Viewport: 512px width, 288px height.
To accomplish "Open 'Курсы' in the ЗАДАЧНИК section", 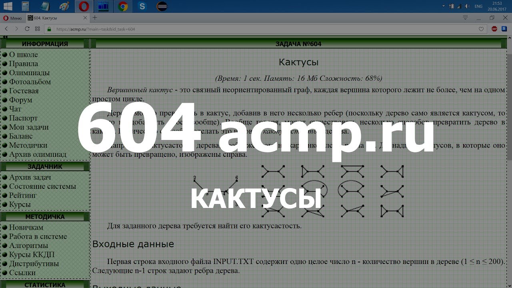I will [20, 204].
